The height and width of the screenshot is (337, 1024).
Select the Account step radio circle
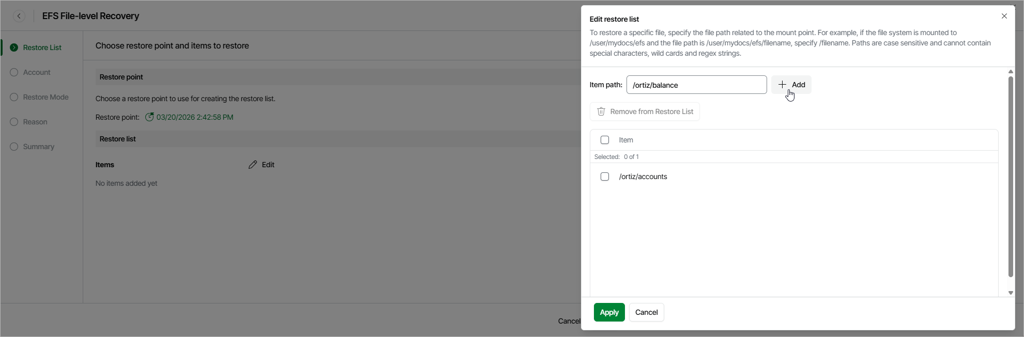point(14,72)
